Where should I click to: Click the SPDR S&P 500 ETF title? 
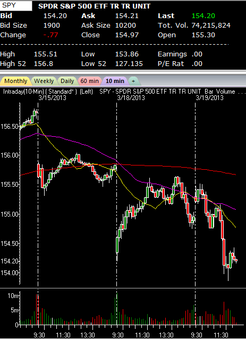[x=94, y=6]
